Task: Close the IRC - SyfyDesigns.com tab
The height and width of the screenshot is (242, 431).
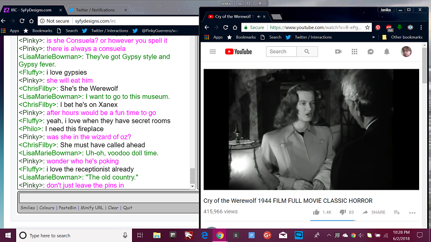Action: pyautogui.click(x=60, y=10)
